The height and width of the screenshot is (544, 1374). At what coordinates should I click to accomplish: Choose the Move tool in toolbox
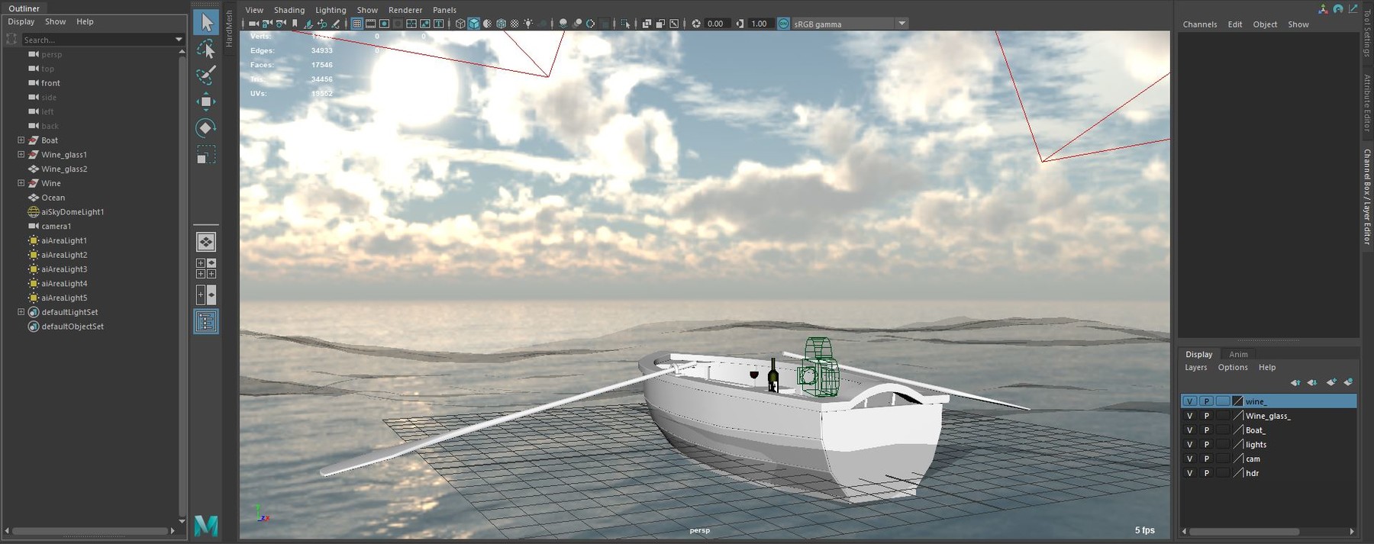coord(206,101)
